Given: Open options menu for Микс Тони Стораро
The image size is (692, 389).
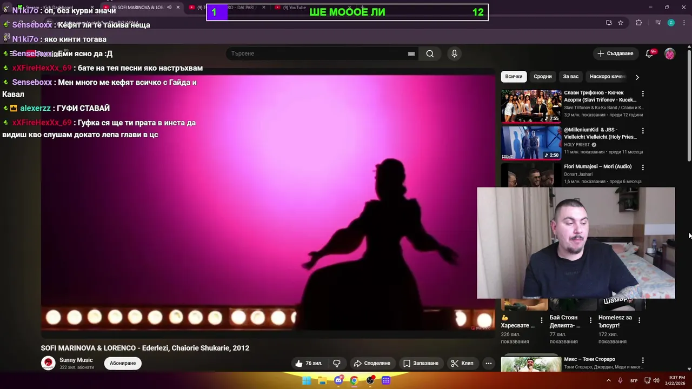Looking at the screenshot, I should 643,360.
